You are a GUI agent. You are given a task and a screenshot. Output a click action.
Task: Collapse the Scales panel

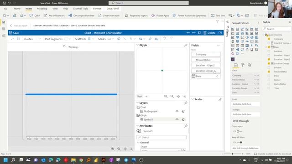point(193,99)
